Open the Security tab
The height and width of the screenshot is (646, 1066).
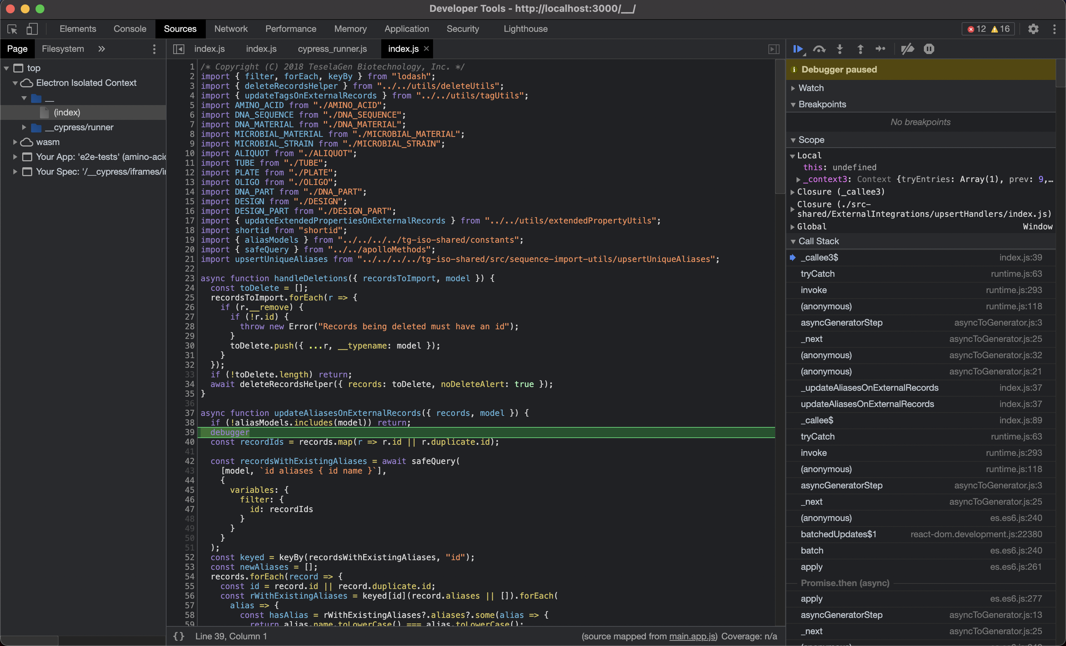[x=462, y=29]
